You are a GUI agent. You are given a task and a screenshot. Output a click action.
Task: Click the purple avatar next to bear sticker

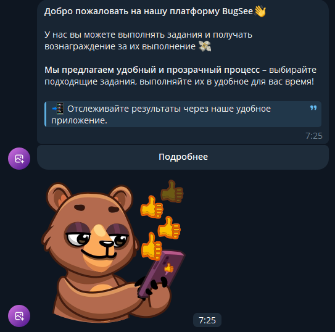pos(19,316)
